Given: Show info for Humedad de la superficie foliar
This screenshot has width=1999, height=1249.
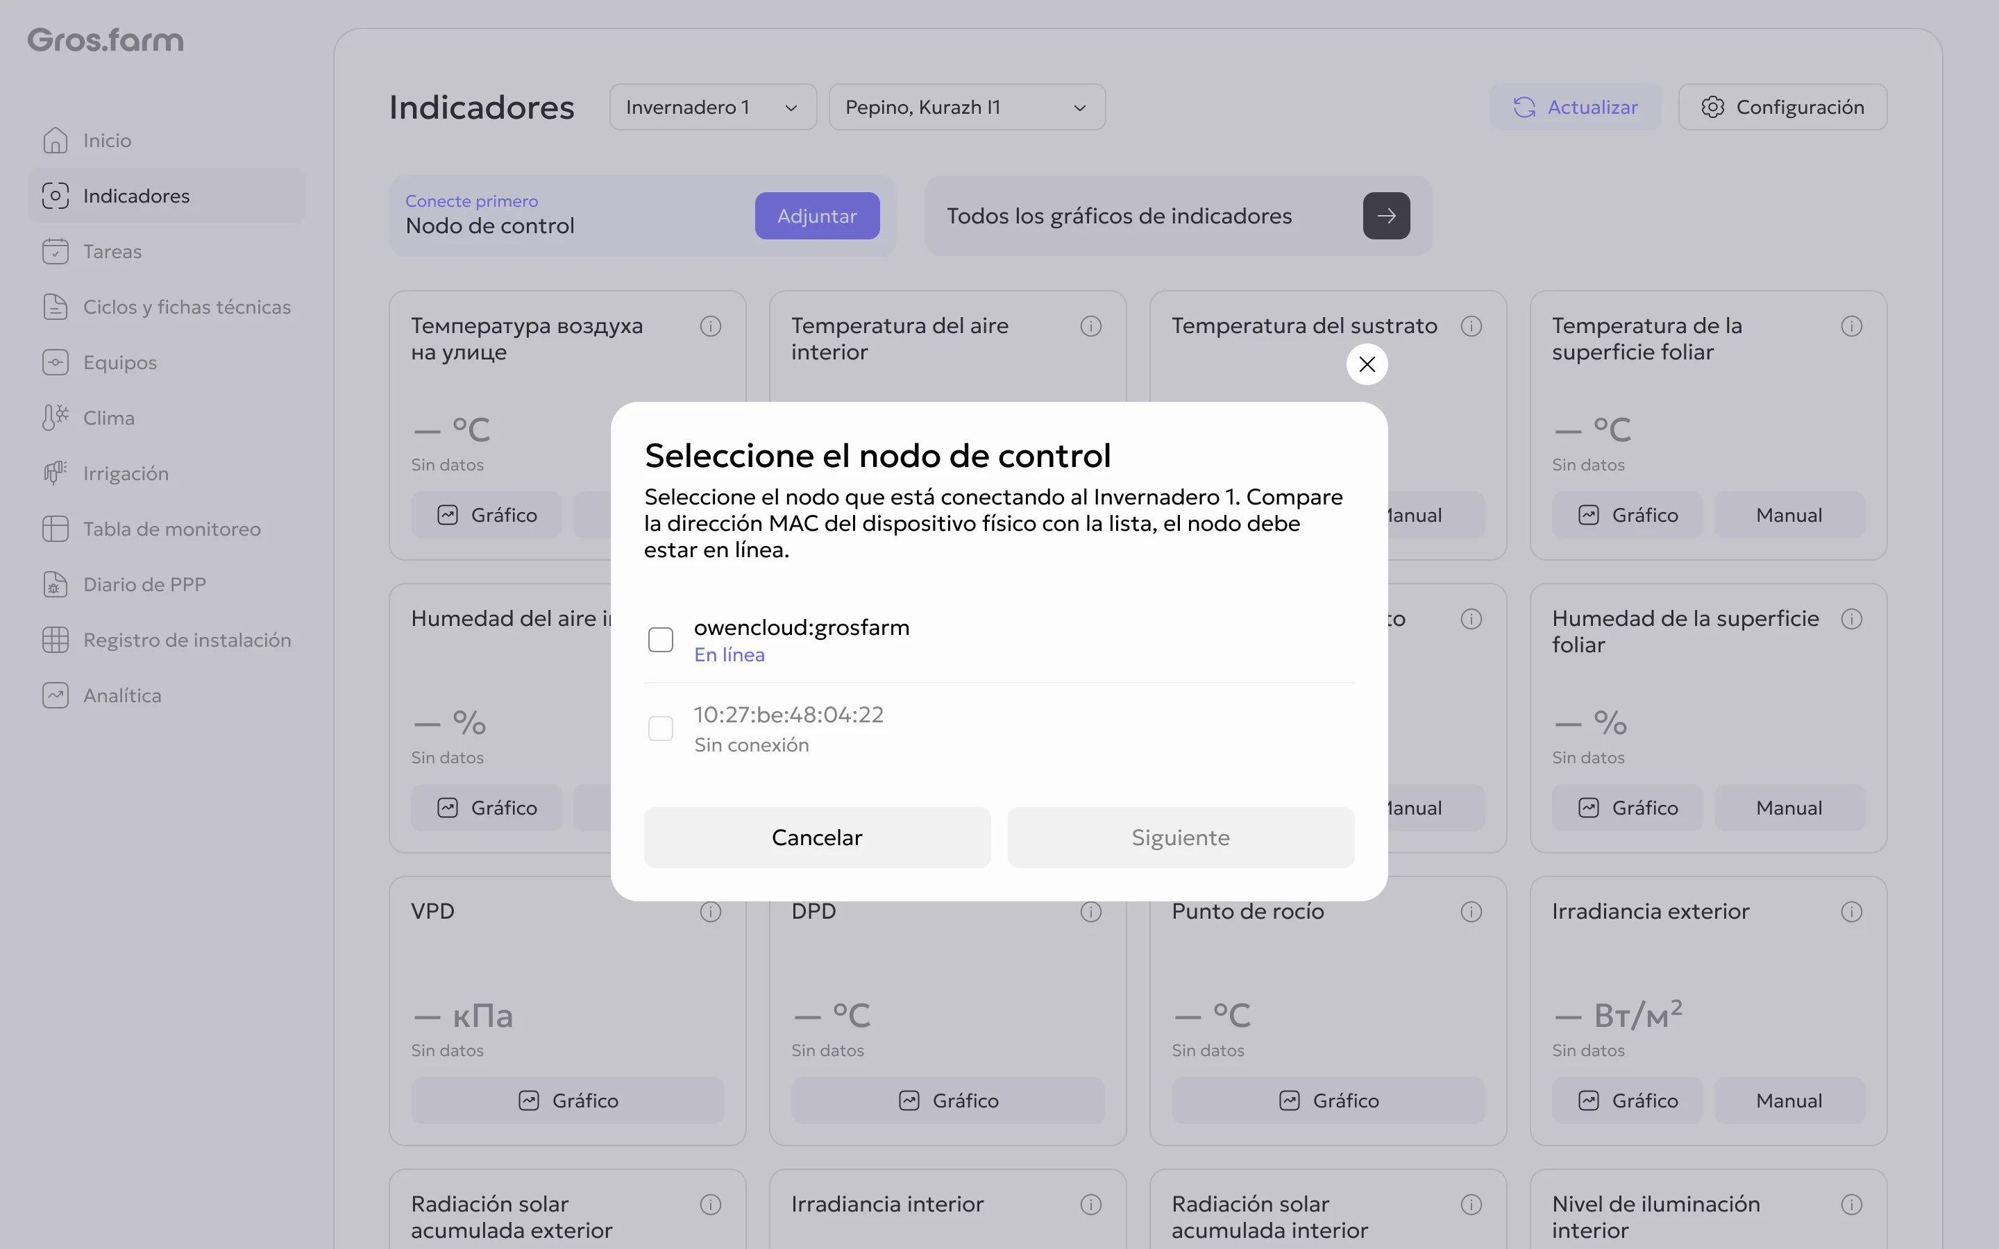Looking at the screenshot, I should click(x=1852, y=619).
